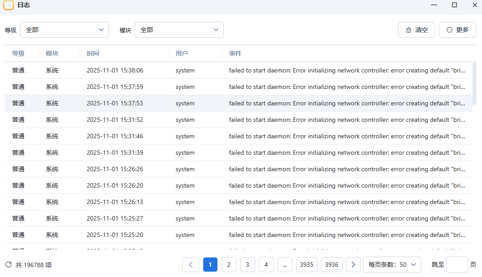
Task: Click the chevron on the 等级 filter
Action: 101,30
